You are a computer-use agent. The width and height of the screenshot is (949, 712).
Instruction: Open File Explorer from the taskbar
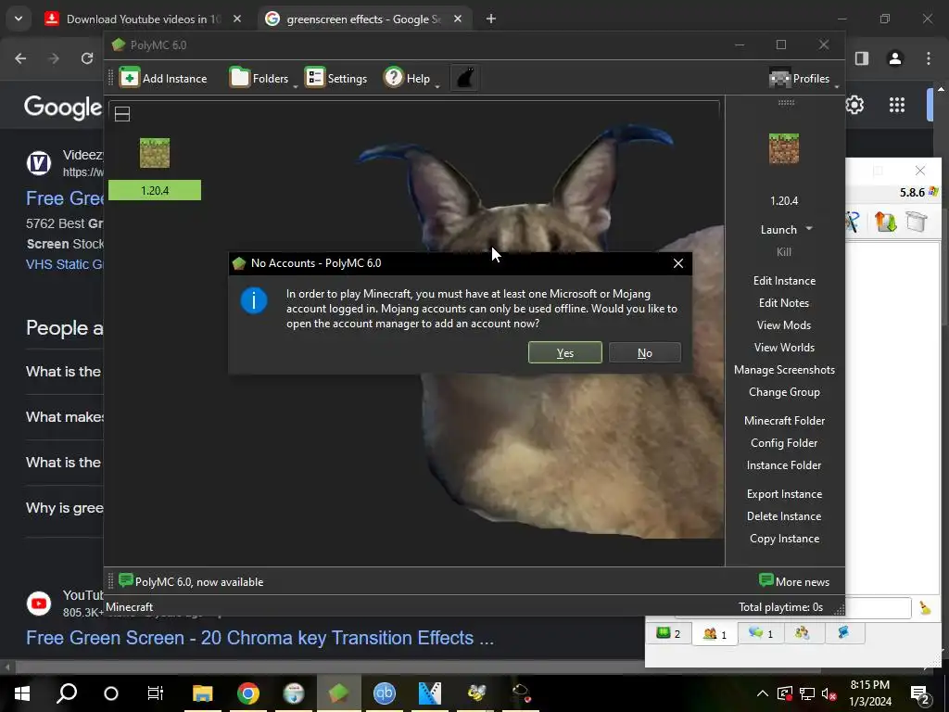coord(202,693)
